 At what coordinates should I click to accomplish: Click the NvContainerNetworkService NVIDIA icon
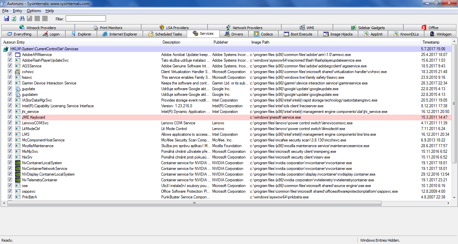(18, 169)
